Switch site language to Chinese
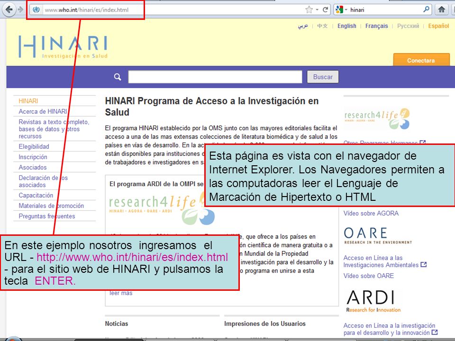The height and width of the screenshot is (341, 455). click(x=322, y=26)
